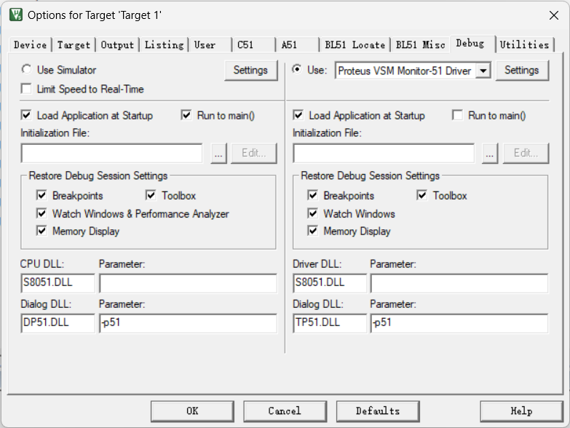Click driver Dialog DLL Parameter -p51 field

(459, 323)
